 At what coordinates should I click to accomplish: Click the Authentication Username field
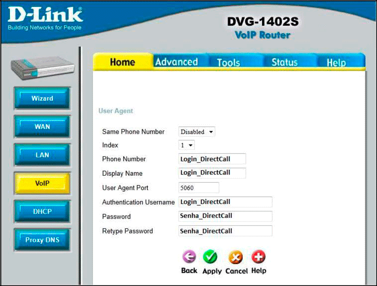[x=225, y=202]
